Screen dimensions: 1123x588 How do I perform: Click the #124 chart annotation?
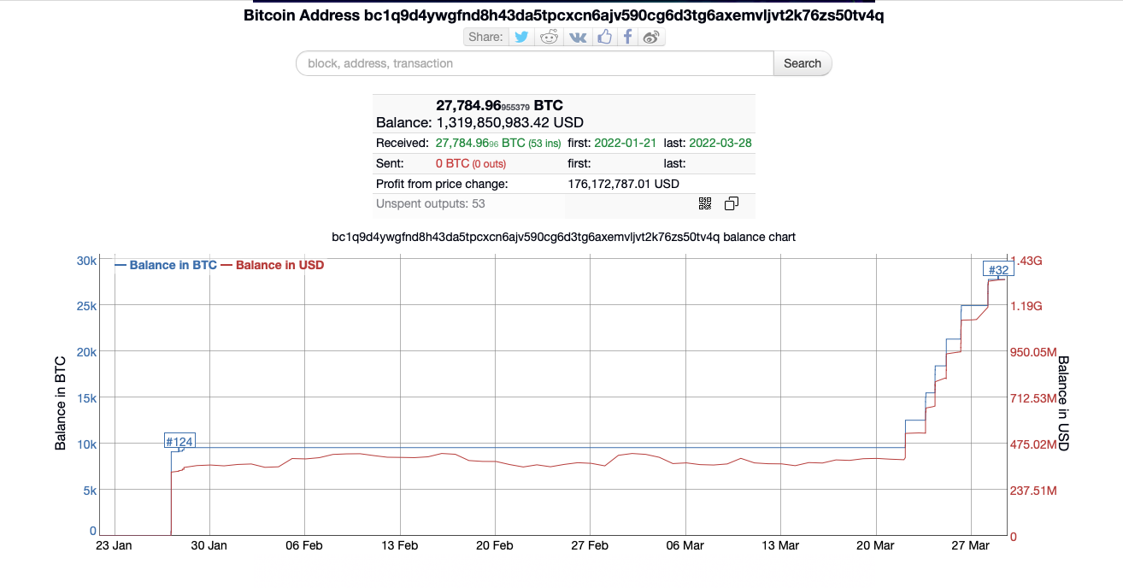coord(179,442)
